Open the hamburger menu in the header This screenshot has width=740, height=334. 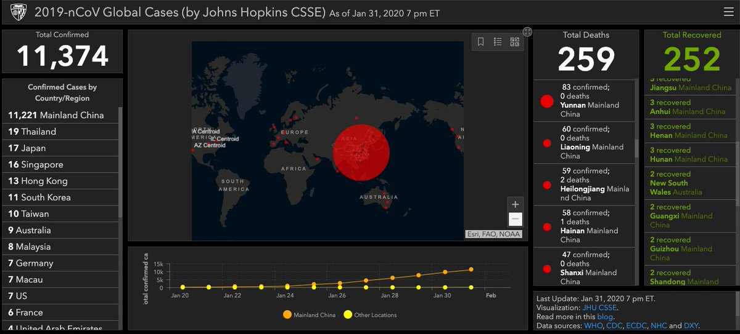tap(728, 12)
